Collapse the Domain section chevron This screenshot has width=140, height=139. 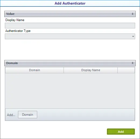tap(132, 63)
